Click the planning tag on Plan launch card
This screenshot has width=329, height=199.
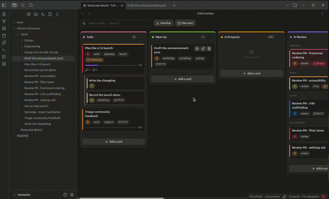pos(109,54)
